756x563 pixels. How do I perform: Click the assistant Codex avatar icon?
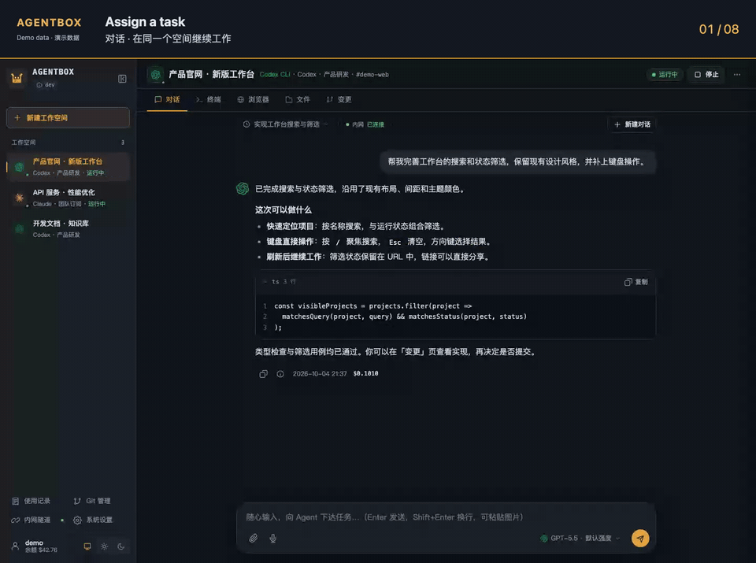click(x=243, y=188)
